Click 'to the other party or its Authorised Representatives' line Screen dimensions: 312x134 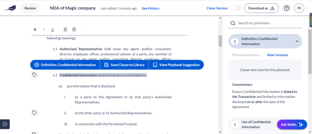[x=114, y=113]
